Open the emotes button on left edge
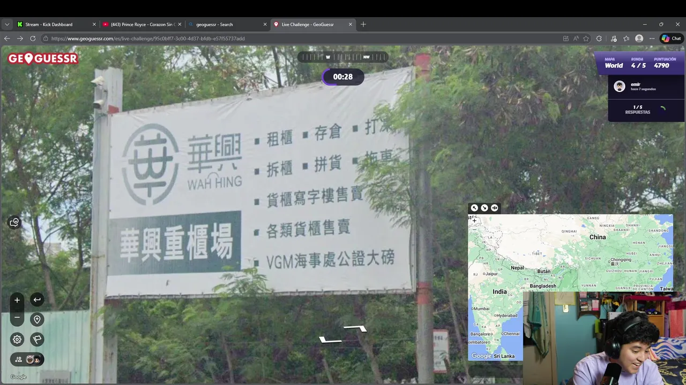The height and width of the screenshot is (385, 686). click(x=14, y=222)
